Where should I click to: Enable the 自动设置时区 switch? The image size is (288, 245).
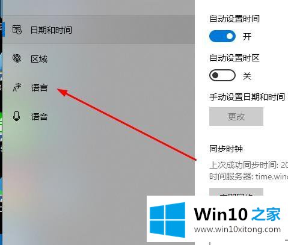point(222,75)
